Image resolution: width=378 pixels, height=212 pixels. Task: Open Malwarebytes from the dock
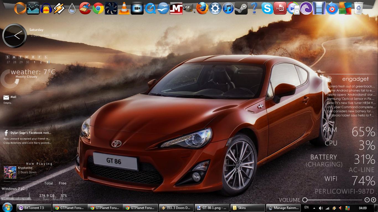point(176,9)
